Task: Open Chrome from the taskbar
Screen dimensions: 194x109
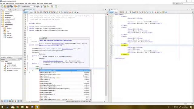Action: coord(18,107)
